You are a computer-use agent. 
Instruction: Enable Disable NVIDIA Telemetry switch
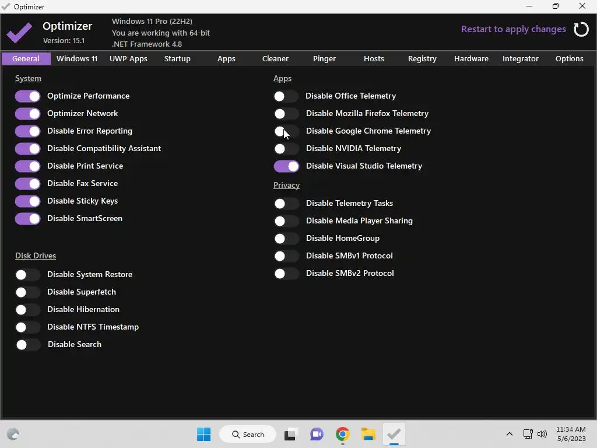(286, 149)
